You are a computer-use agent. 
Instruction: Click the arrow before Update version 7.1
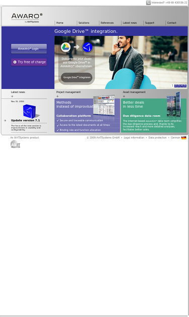[5, 120]
